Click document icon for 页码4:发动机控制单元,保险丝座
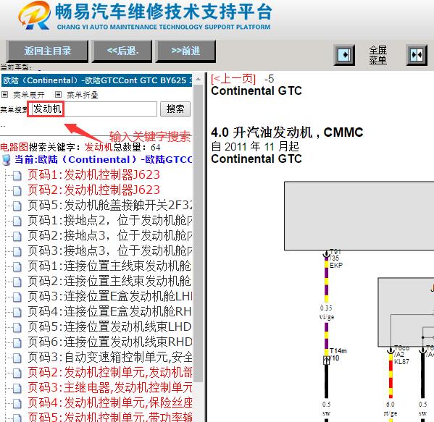Viewport: 434px width, 422px height. pos(17,404)
